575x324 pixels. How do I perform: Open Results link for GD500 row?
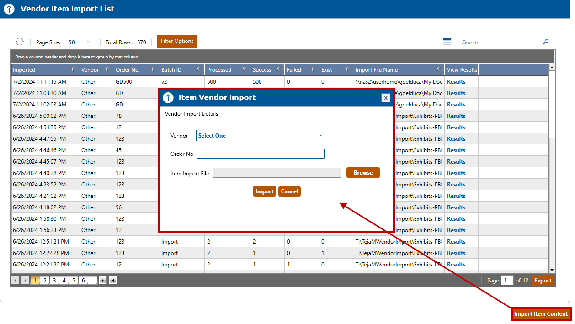pos(456,82)
